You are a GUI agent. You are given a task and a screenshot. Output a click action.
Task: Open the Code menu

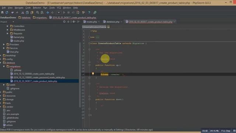28,8
